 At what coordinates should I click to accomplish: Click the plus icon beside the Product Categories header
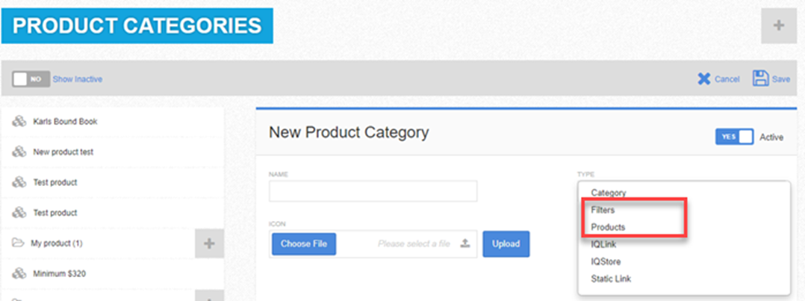(778, 25)
